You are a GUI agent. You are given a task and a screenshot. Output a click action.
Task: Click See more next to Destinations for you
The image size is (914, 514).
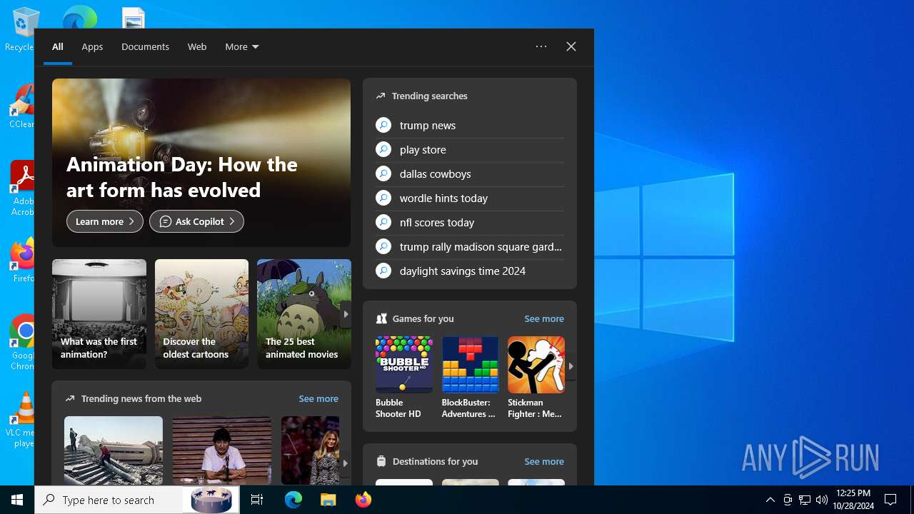click(544, 461)
